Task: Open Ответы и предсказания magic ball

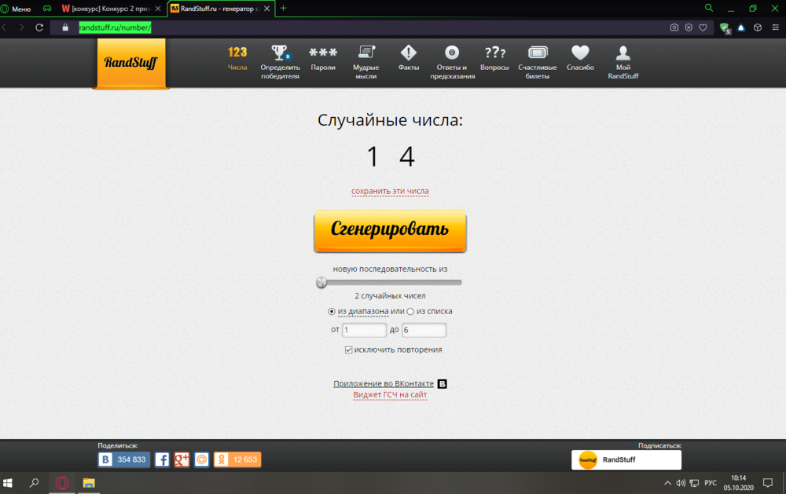Action: tap(452, 53)
